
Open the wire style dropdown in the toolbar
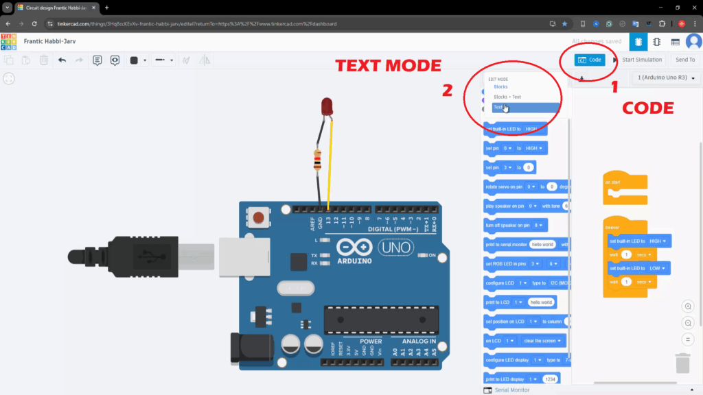(x=165, y=60)
